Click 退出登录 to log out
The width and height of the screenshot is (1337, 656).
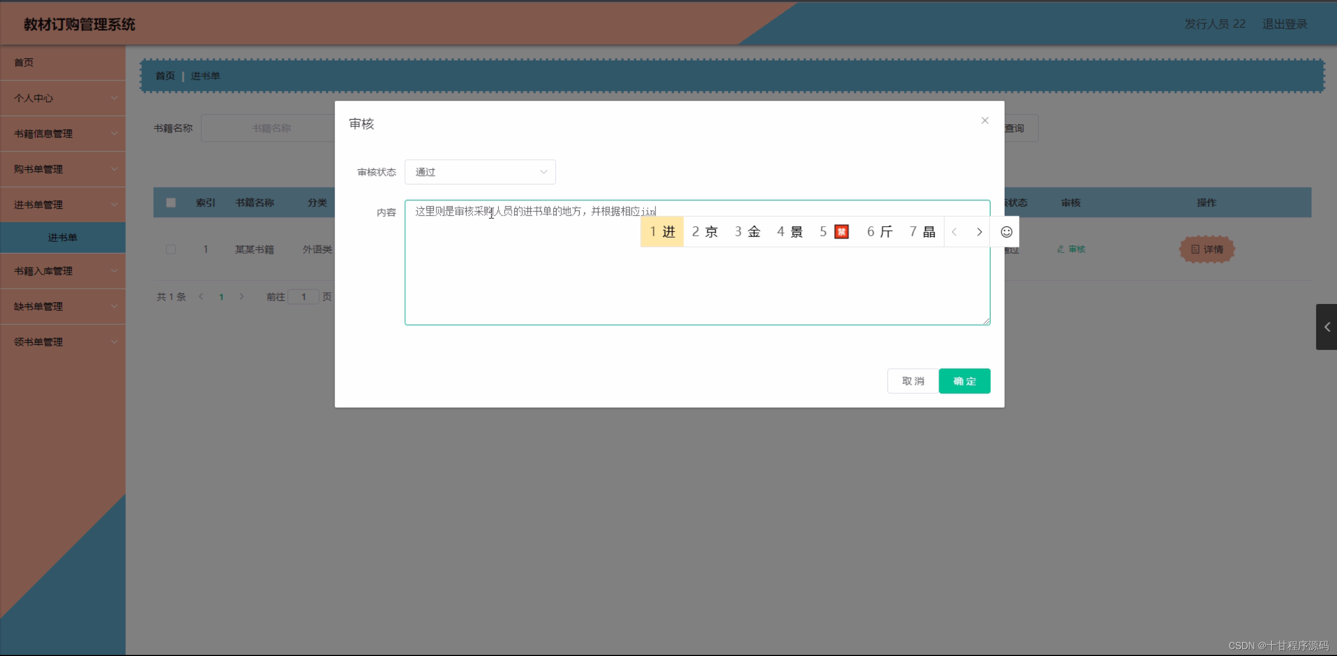[x=1284, y=24]
